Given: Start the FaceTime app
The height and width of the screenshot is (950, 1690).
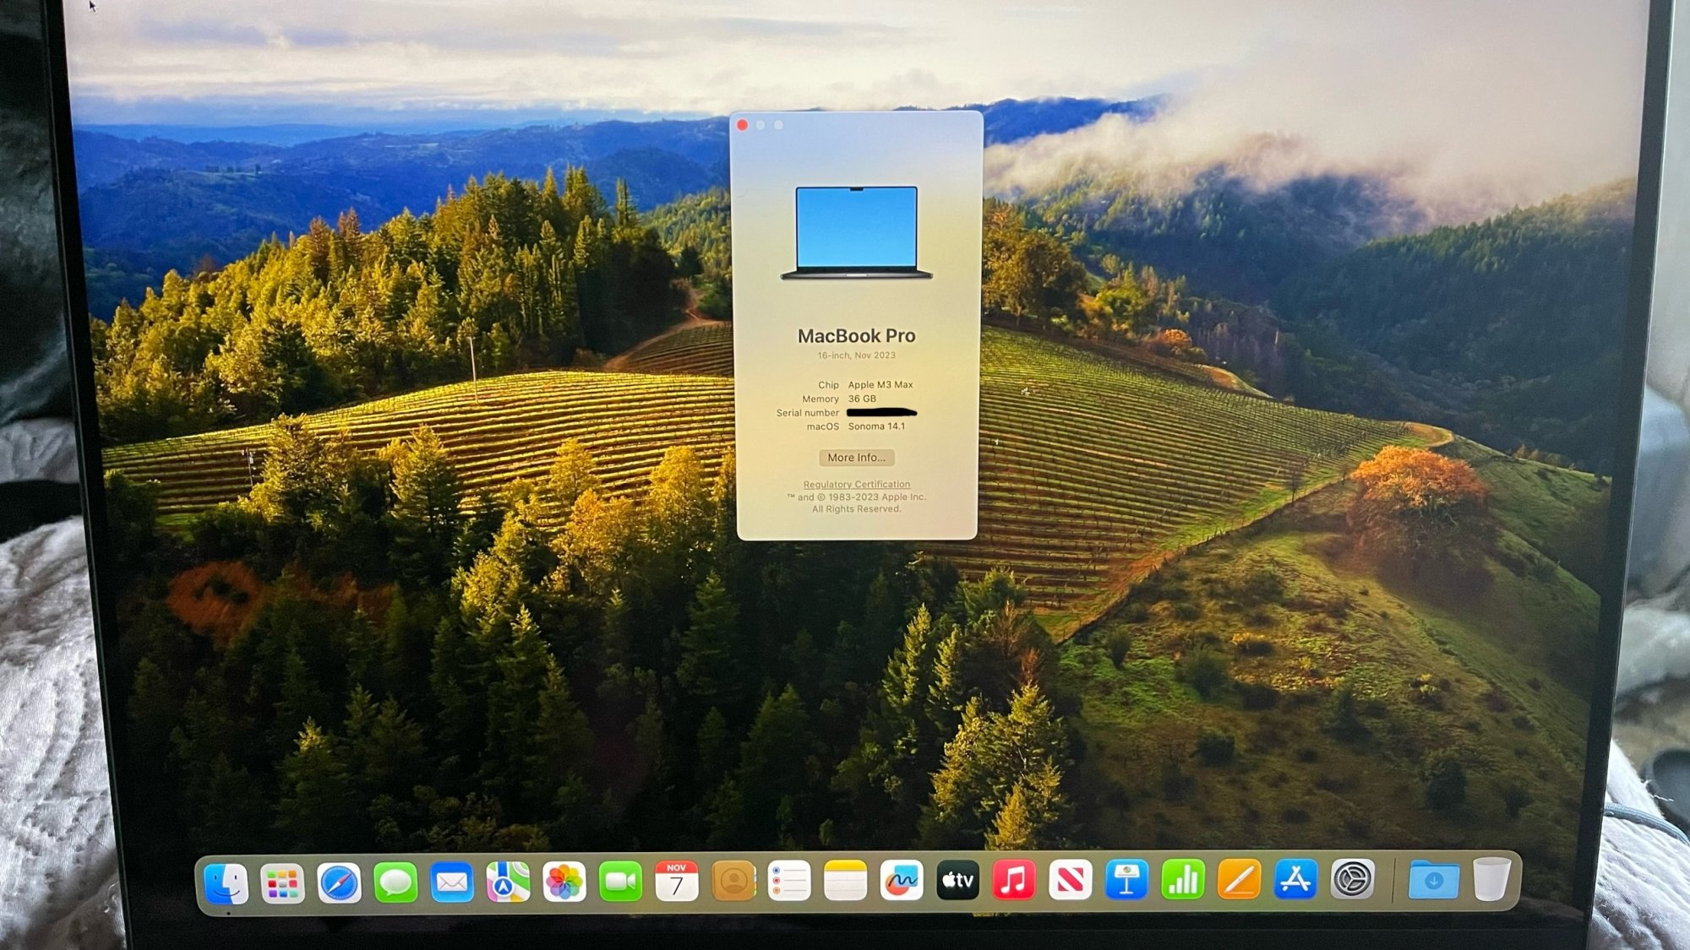Looking at the screenshot, I should click(620, 882).
